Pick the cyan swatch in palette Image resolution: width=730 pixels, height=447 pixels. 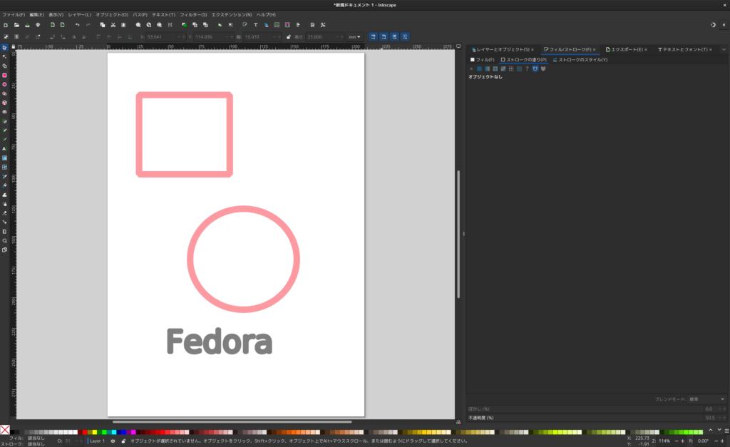click(x=113, y=432)
